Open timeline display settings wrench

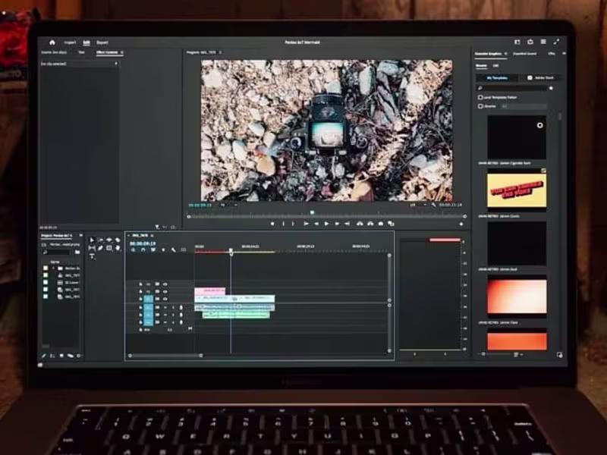(174, 250)
